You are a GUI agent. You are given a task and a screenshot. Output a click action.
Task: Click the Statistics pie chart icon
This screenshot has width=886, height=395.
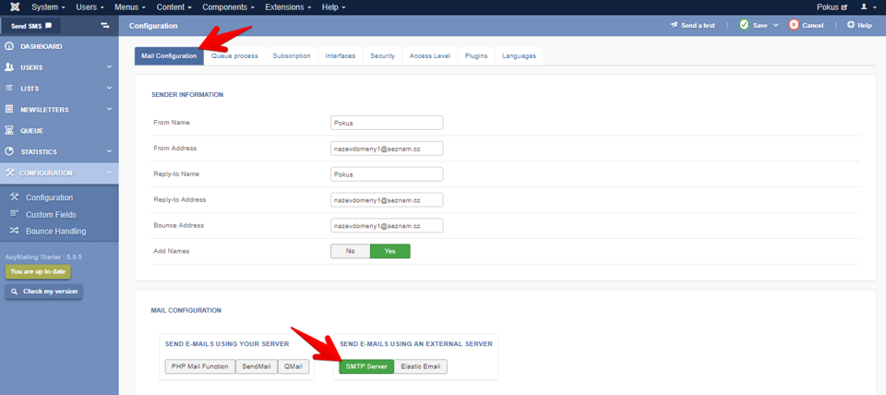(9, 152)
